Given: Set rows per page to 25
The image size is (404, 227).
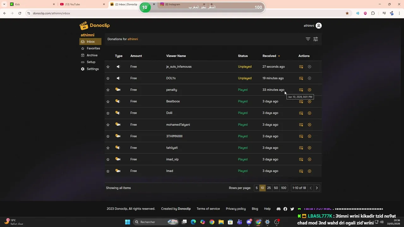Looking at the screenshot, I should [269, 188].
